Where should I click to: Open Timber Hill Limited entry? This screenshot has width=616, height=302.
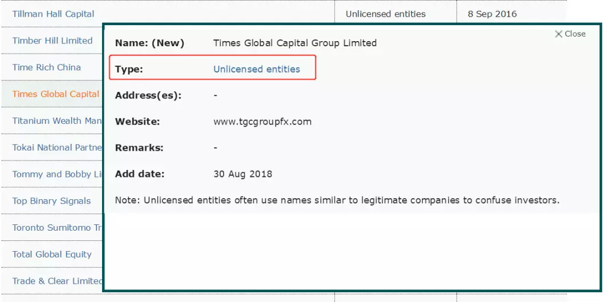pos(52,41)
